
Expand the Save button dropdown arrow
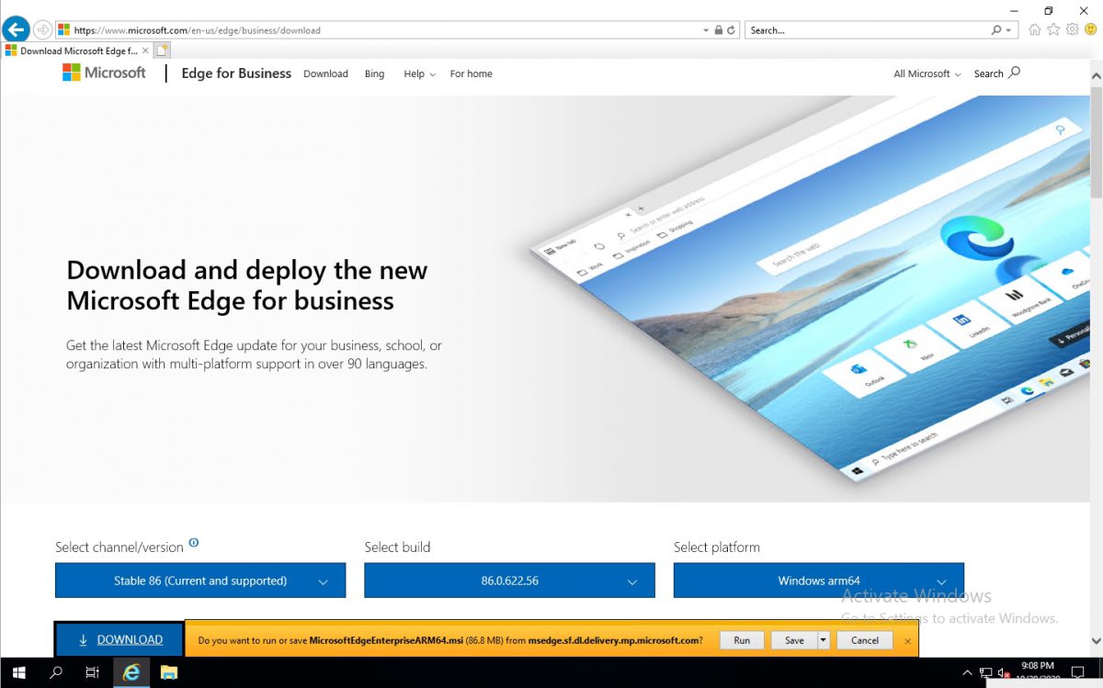[x=824, y=639]
